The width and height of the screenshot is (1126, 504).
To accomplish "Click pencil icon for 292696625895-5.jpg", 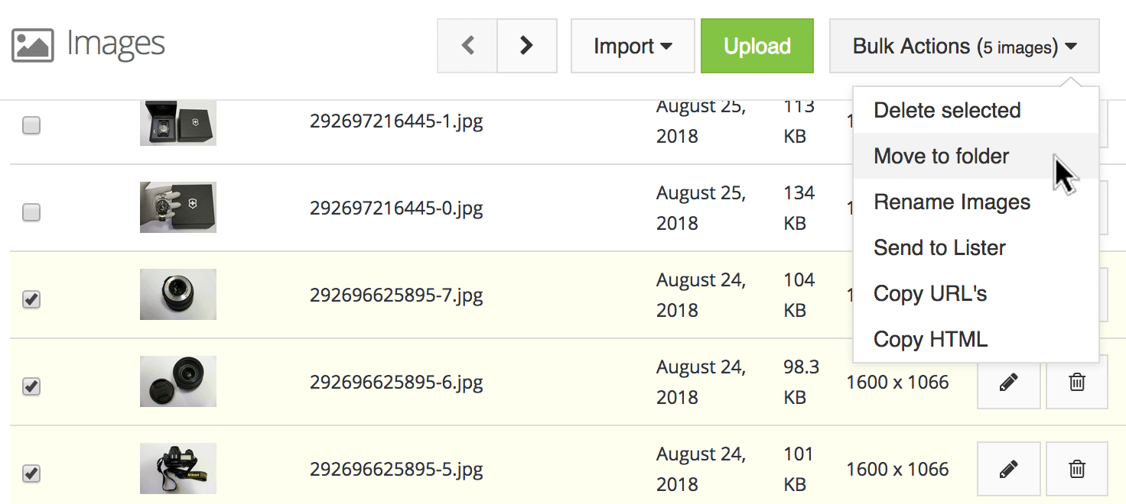I will pos(1008,469).
